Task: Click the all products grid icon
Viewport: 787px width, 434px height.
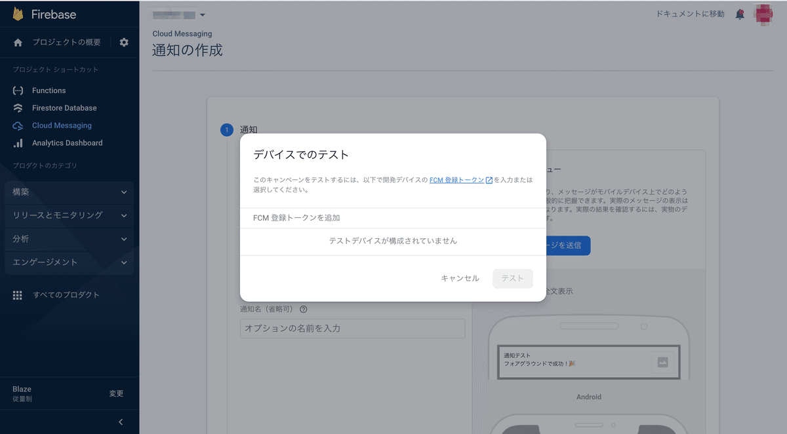Action: [18, 295]
